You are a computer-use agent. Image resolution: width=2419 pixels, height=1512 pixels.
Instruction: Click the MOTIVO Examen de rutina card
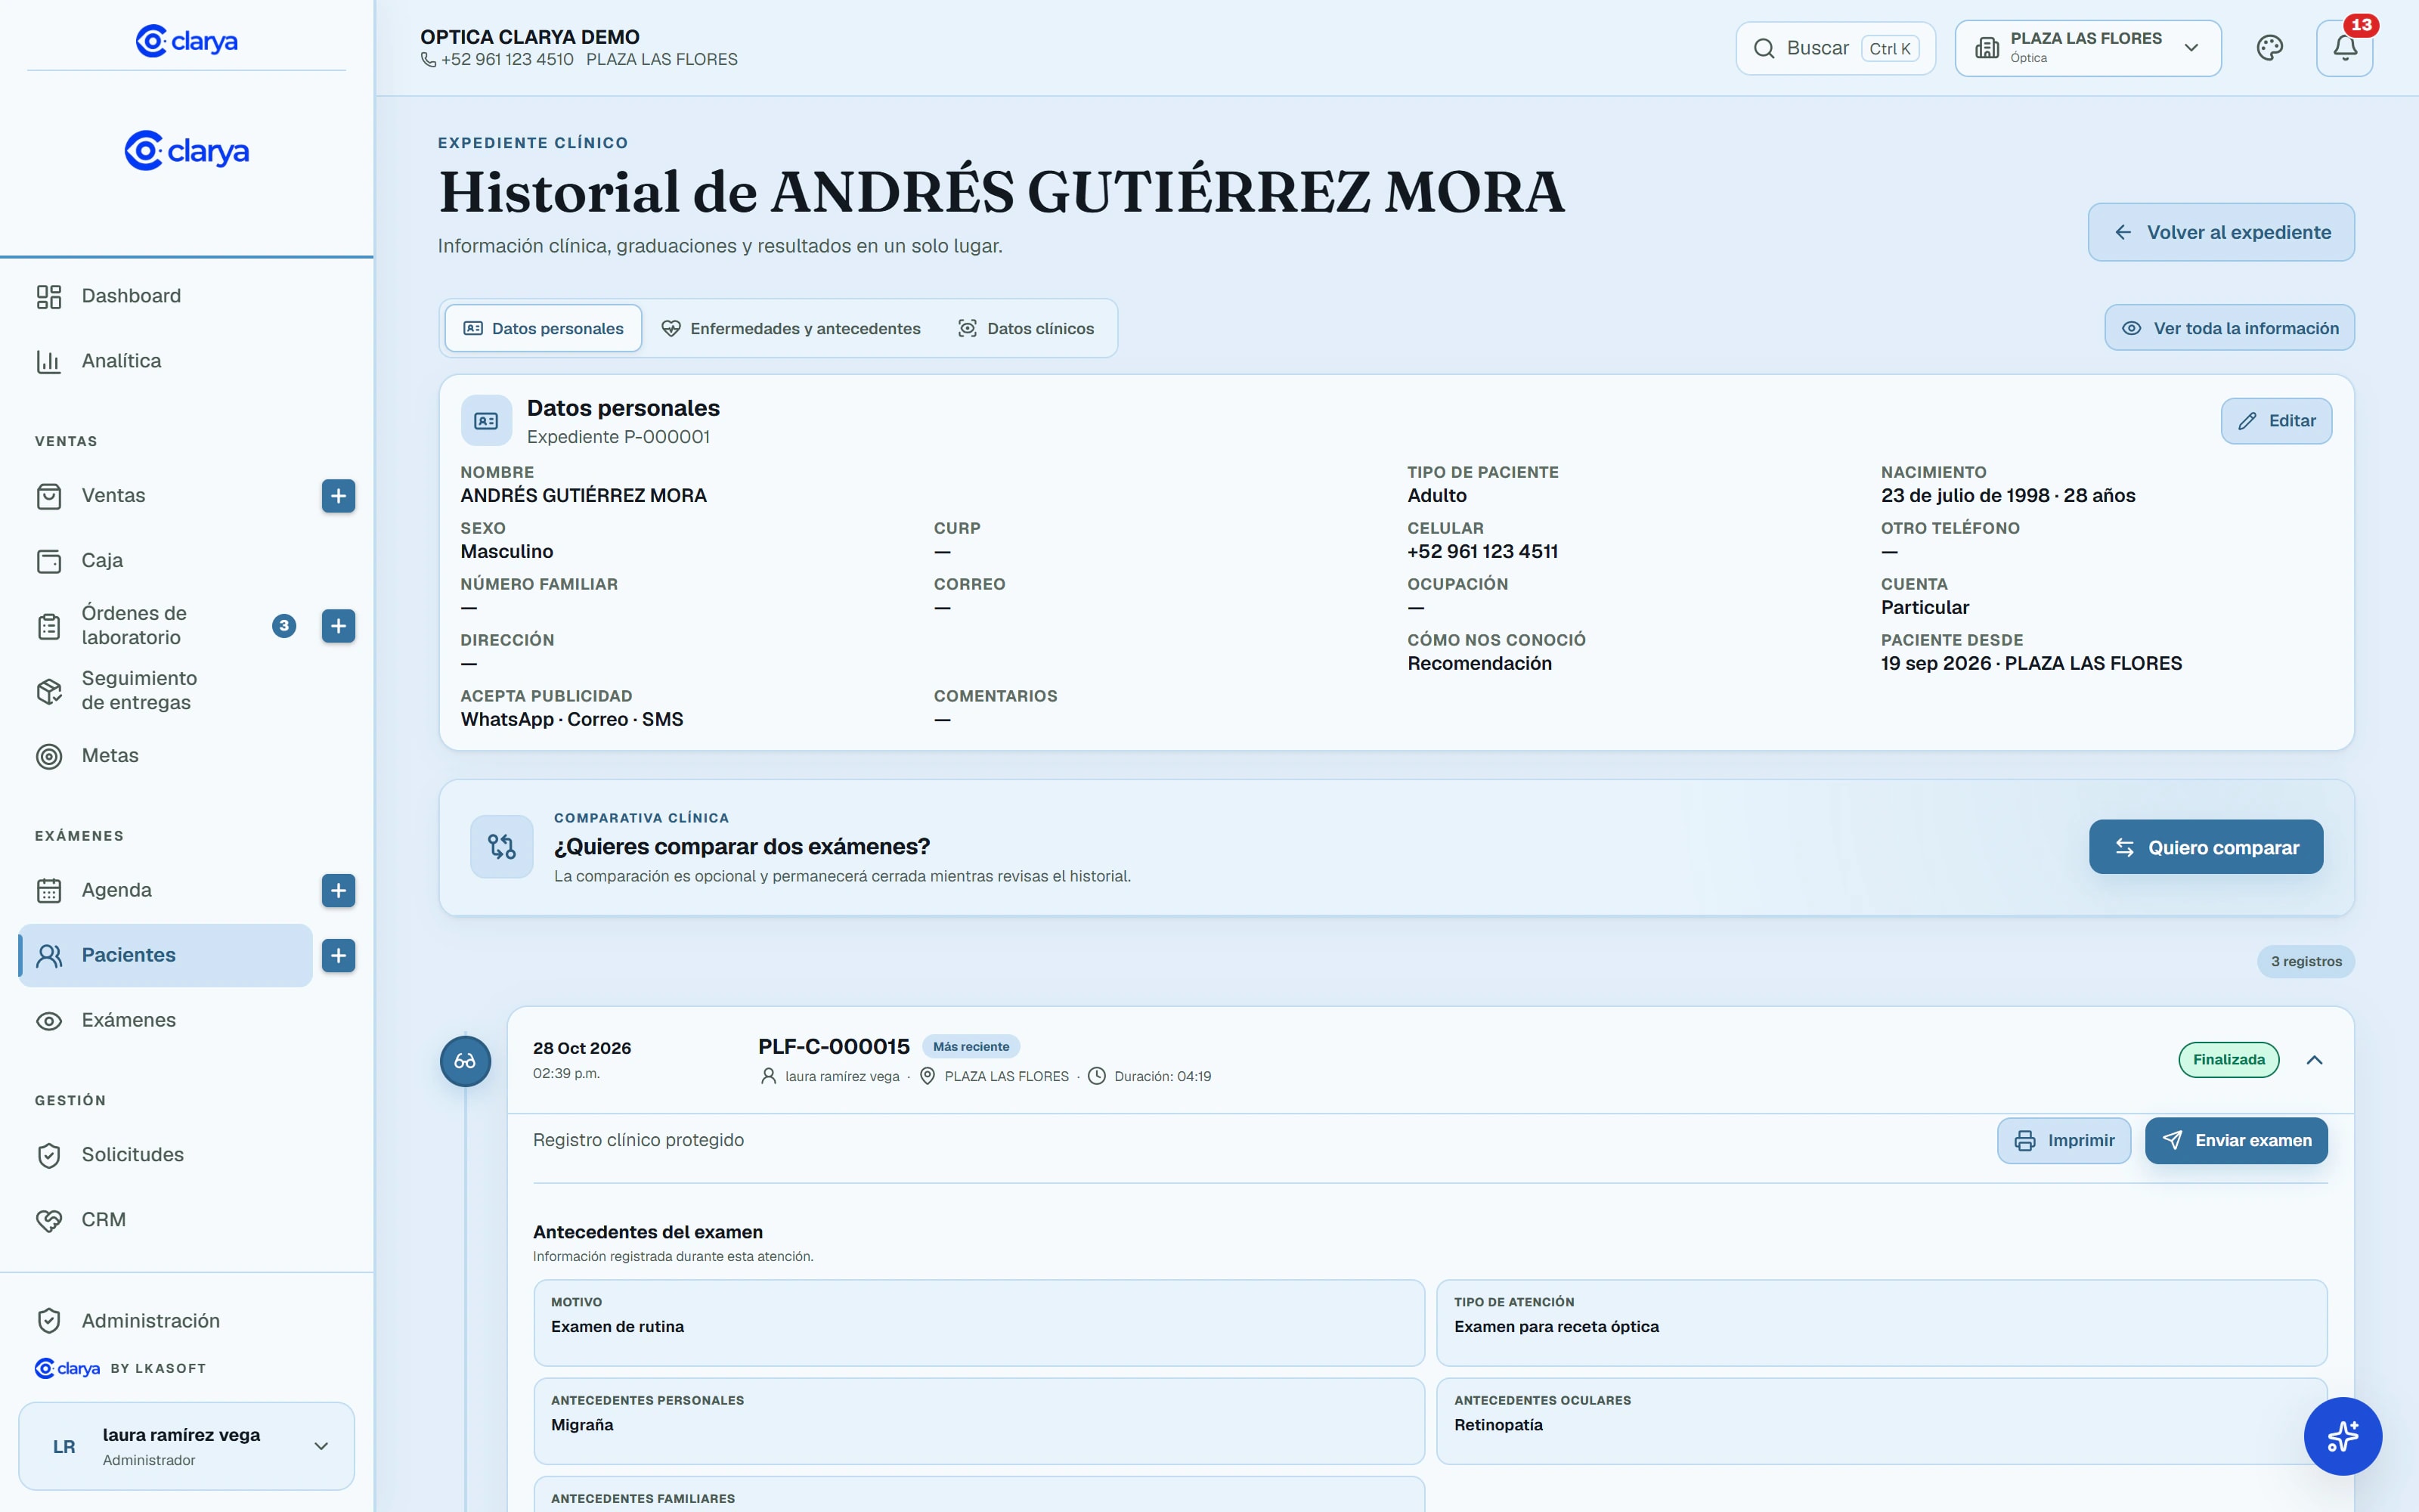[979, 1323]
